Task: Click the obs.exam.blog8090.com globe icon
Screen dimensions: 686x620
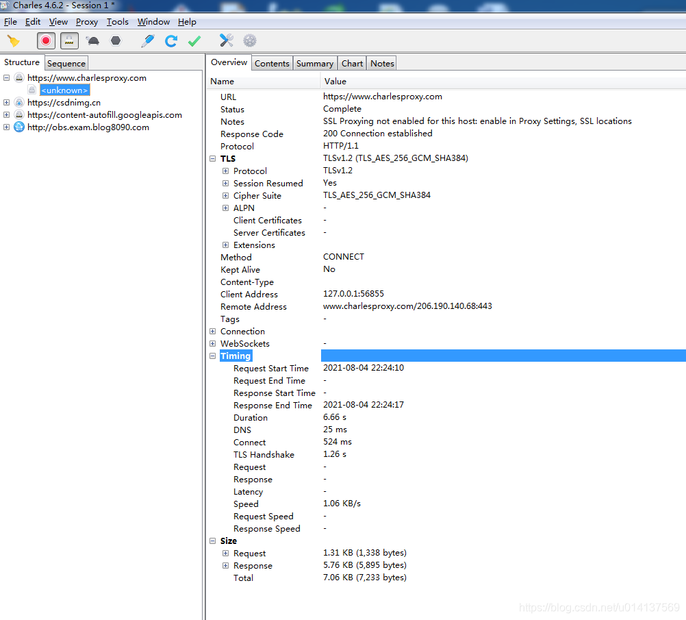Action: coord(19,127)
